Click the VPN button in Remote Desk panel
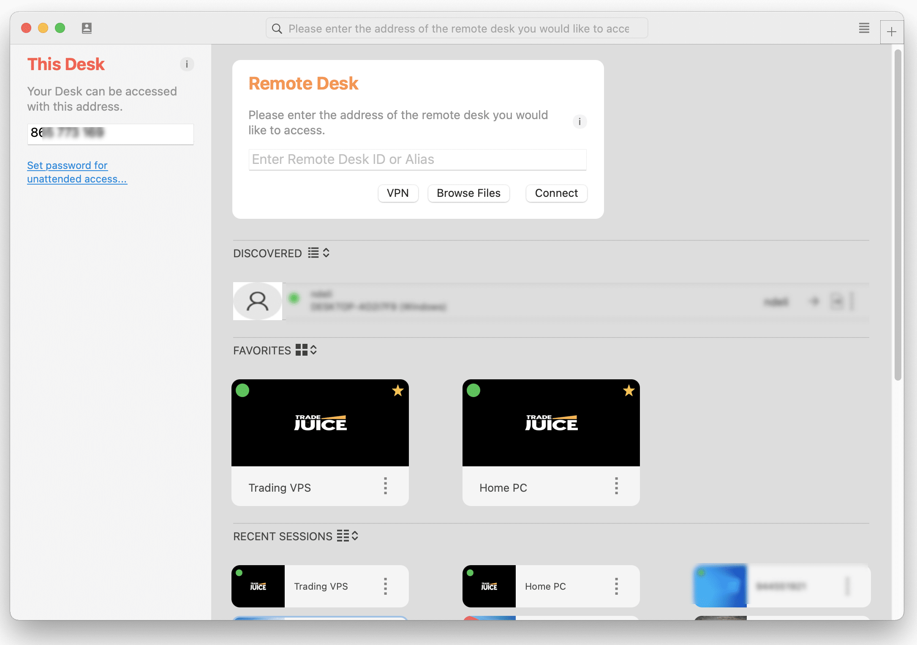Screen dimensions: 917x645 [398, 193]
